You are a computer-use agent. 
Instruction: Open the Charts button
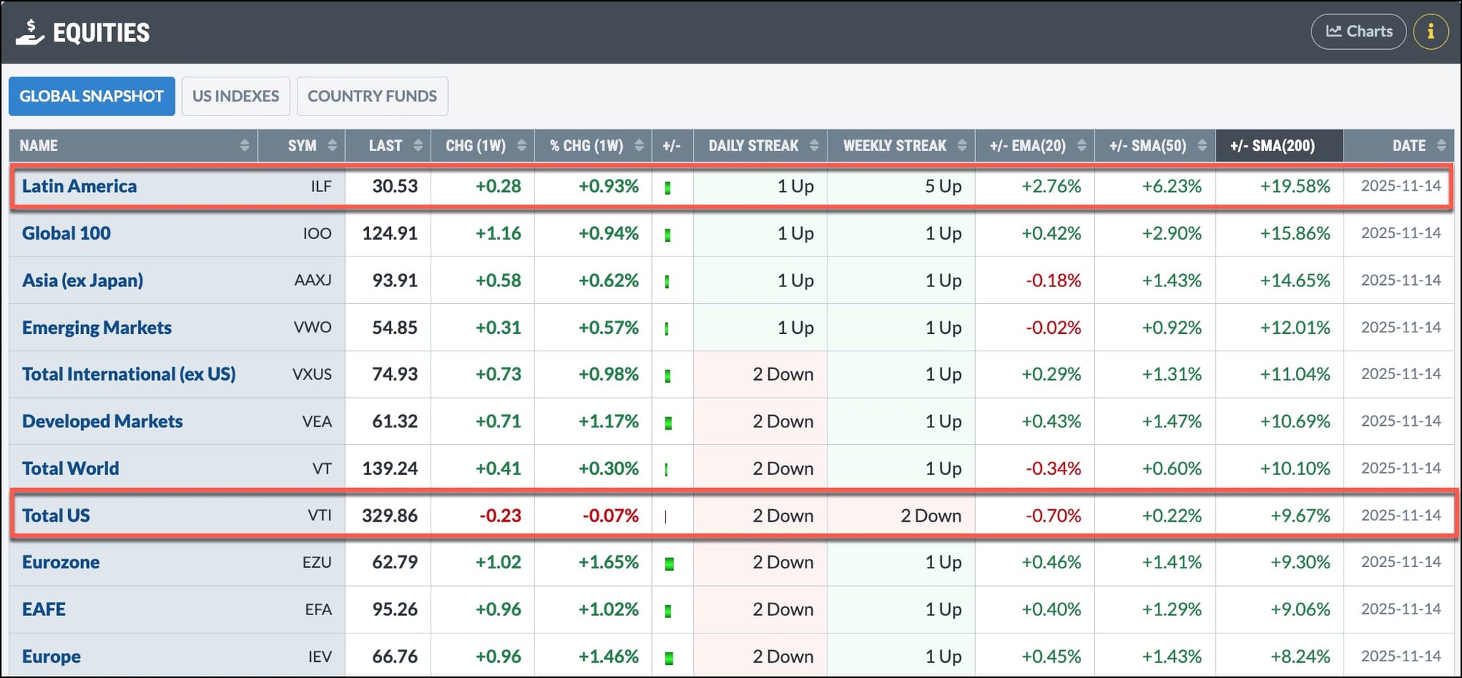point(1358,32)
